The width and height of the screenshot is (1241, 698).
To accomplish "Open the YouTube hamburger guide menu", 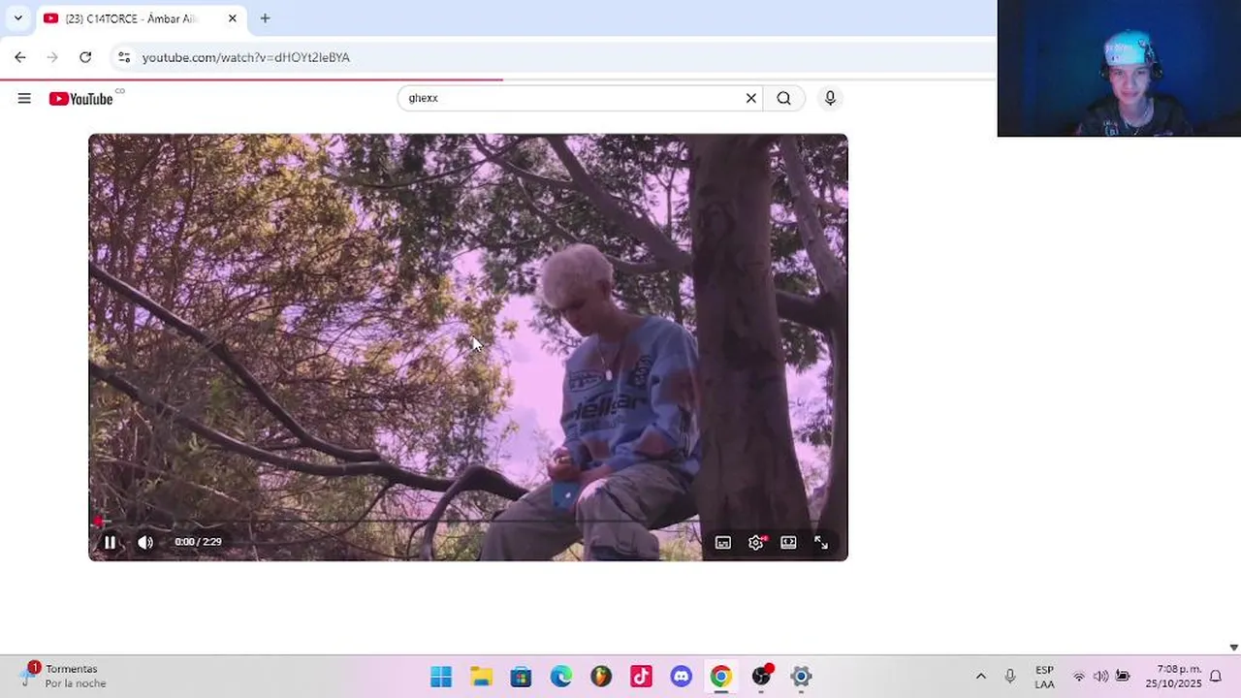I will 24,98.
